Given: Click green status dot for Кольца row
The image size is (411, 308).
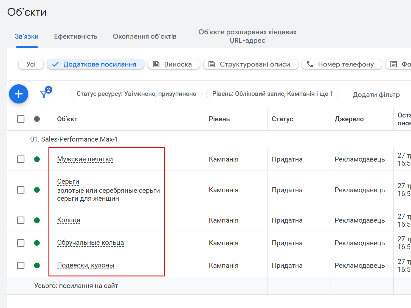Looking at the screenshot, I should 37,220.
